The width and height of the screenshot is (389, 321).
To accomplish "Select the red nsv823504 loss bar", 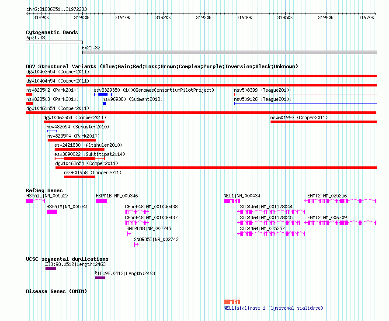I will pos(72,140).
